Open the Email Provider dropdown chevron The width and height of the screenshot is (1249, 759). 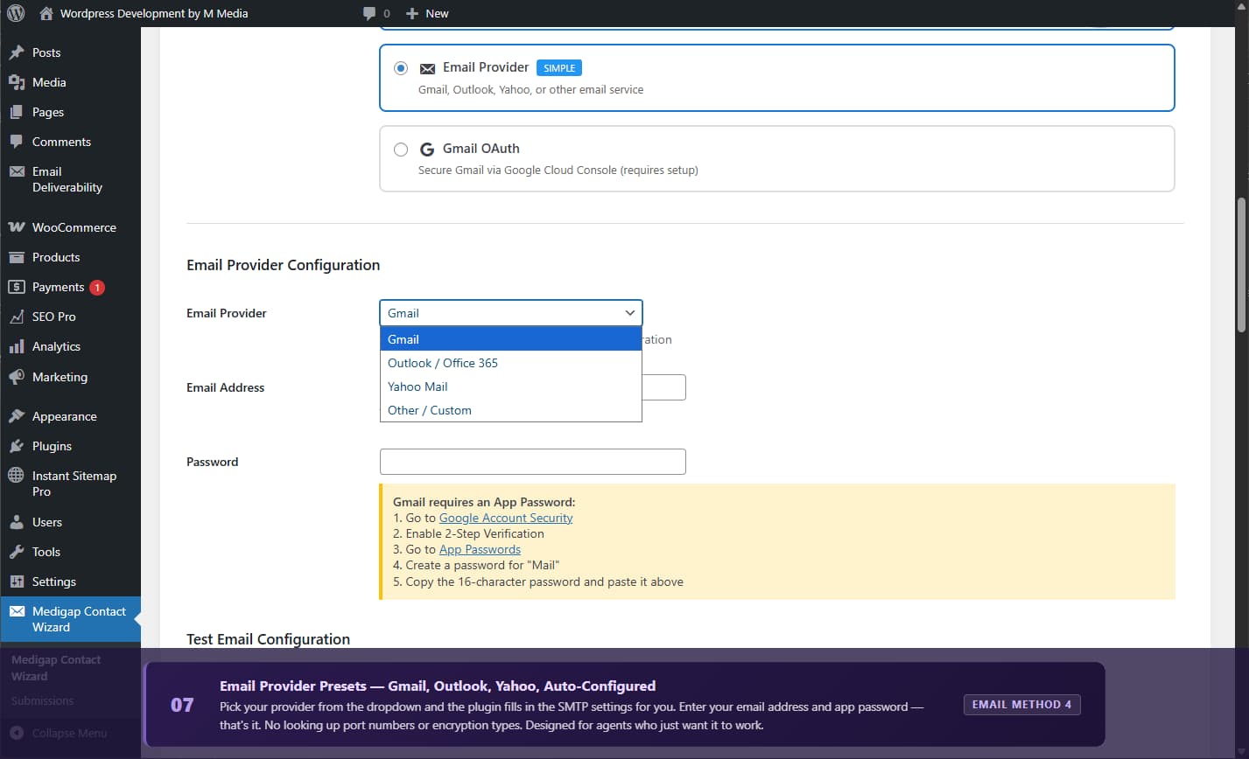[628, 312]
